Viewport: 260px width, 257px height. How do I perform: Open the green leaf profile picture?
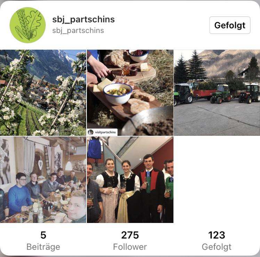pos(27,25)
